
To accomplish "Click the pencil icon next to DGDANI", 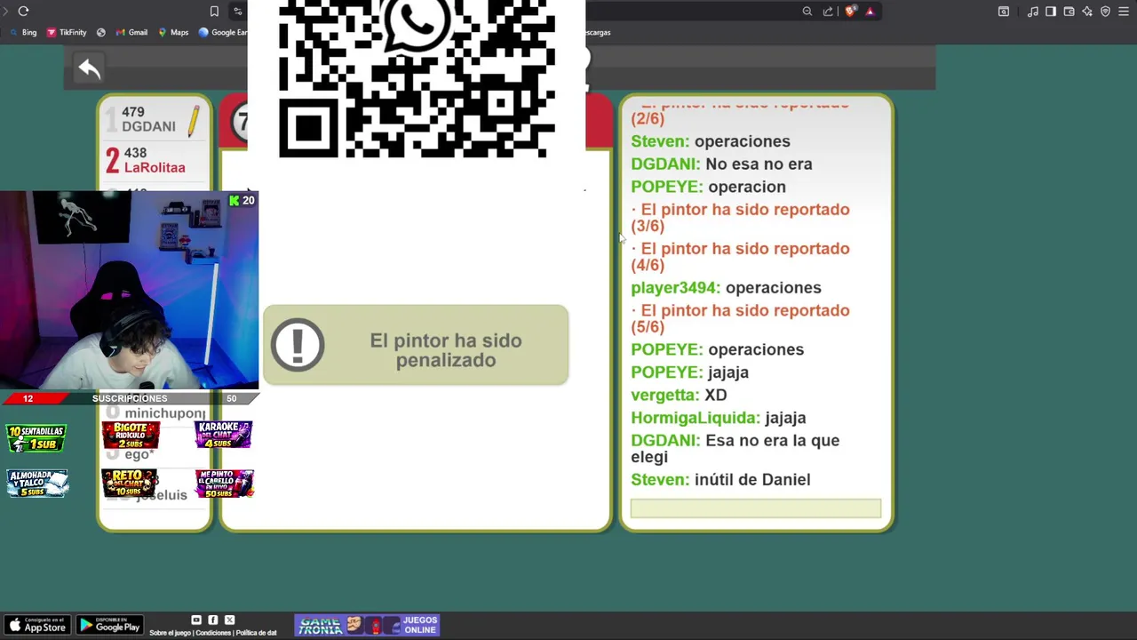I will (194, 119).
